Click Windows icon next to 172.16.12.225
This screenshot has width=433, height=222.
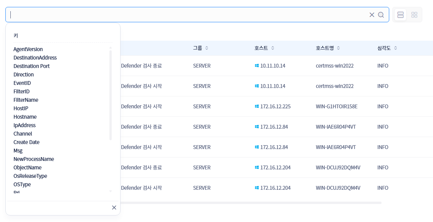tap(256, 106)
